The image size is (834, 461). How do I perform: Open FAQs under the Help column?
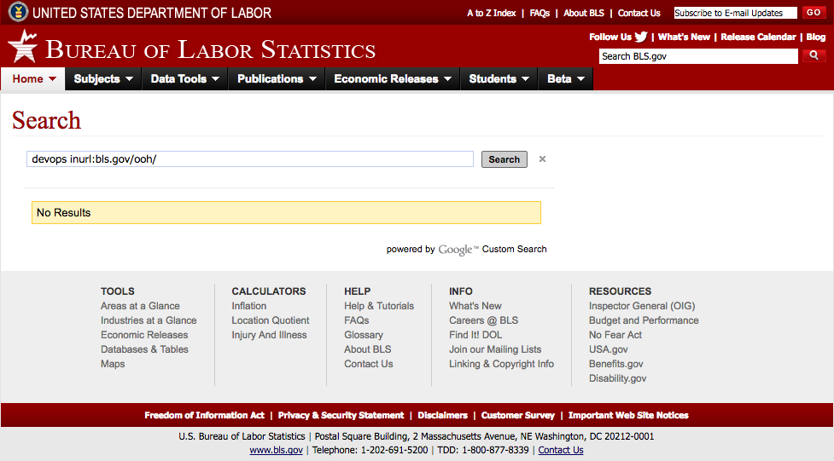pyautogui.click(x=356, y=320)
